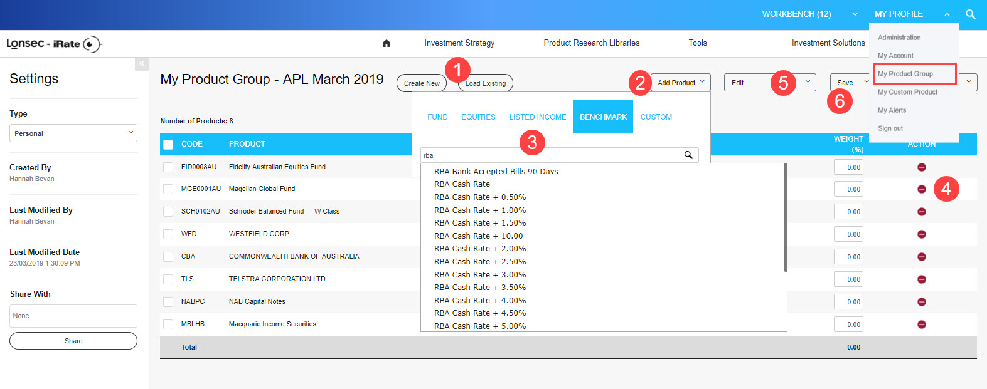Click the Lonsec iRate logo

(54, 44)
